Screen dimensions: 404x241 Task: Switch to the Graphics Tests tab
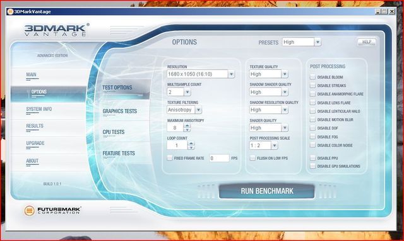[120, 111]
